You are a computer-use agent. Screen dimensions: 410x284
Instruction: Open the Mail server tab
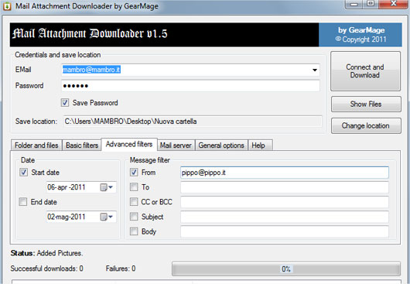[176, 145]
